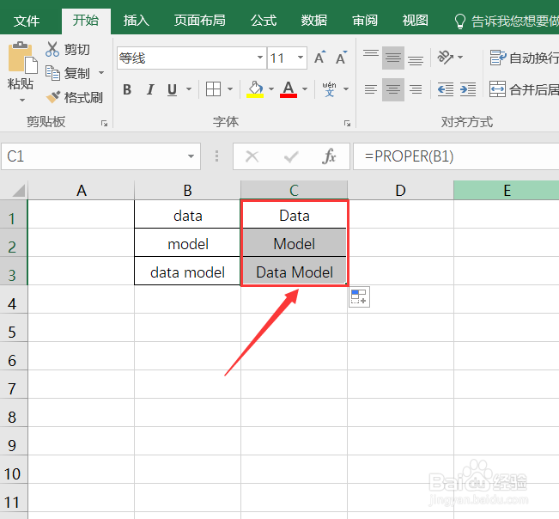Open the orientation dropdown arrow
Screen dimensions: 559x519
pyautogui.click(x=460, y=57)
